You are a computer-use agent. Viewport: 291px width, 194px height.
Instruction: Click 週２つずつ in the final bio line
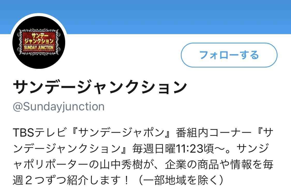pyautogui.click(x=39, y=180)
